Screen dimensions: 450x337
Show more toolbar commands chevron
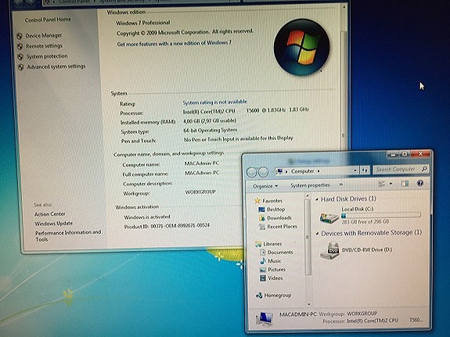pos(341,185)
